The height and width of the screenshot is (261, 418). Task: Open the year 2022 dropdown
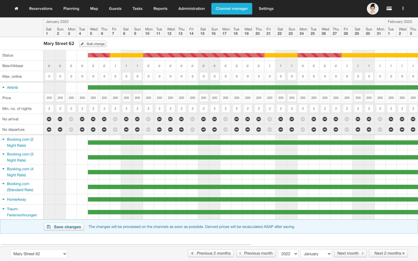pyautogui.click(x=288, y=254)
